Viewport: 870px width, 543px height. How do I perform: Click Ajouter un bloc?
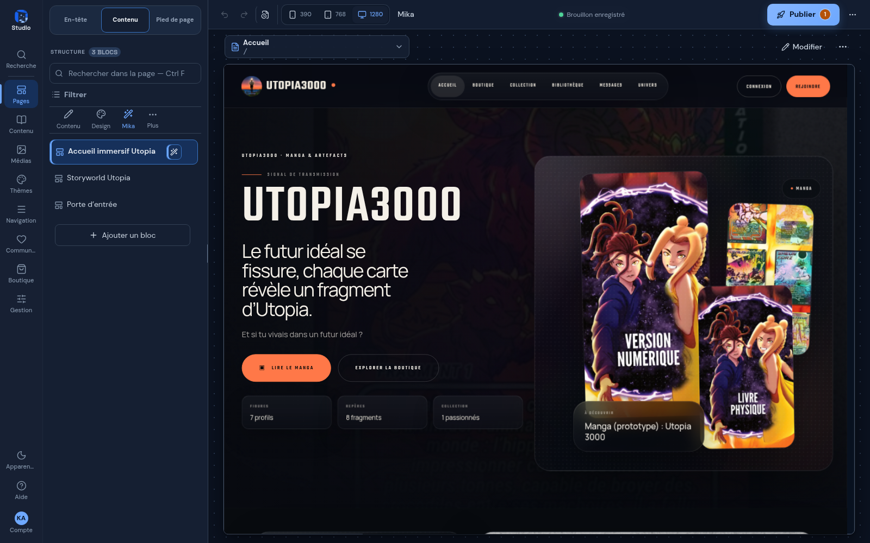(x=122, y=235)
